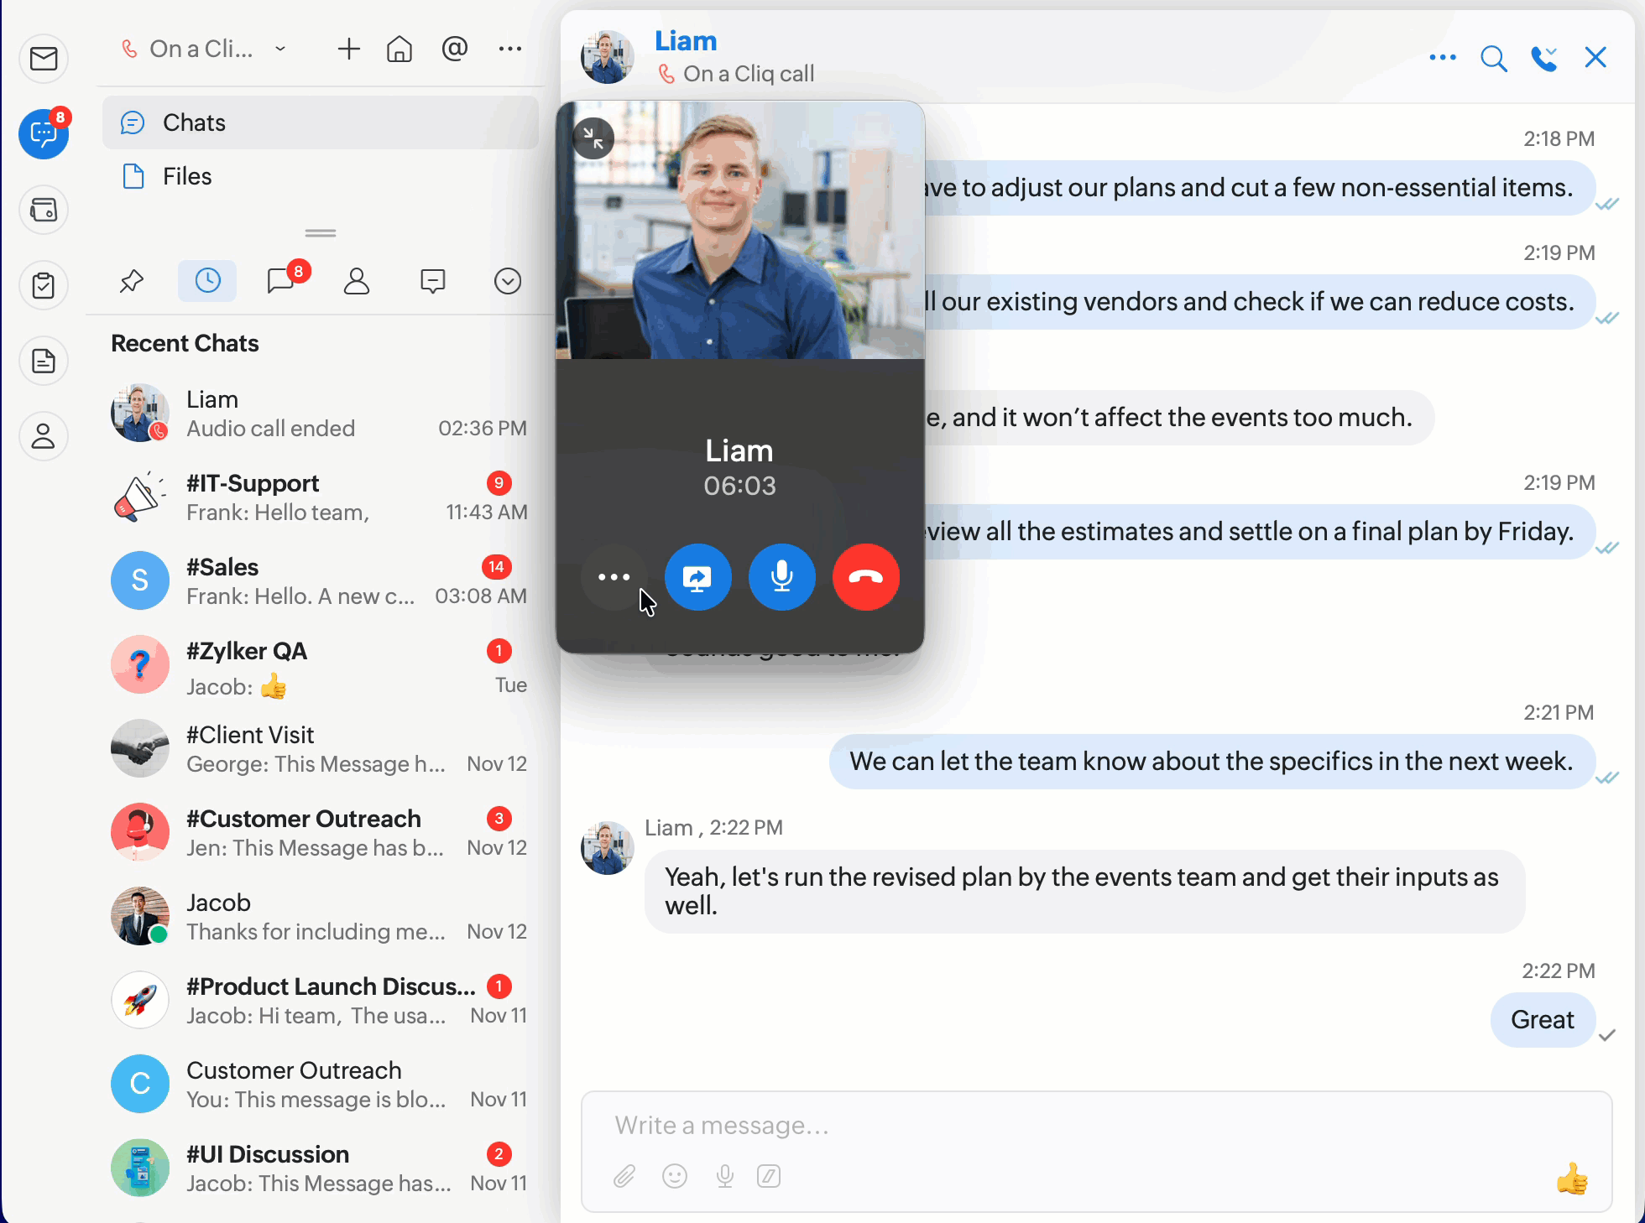Click the plus icon to create new
The image size is (1645, 1223).
tap(348, 49)
